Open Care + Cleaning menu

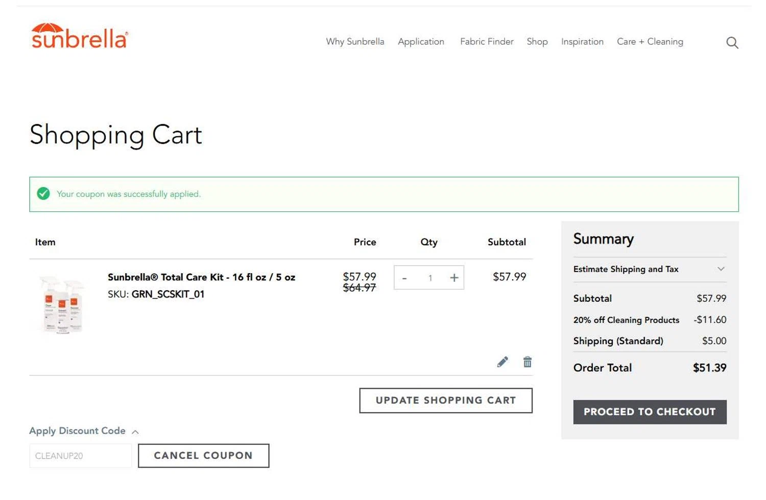(650, 41)
